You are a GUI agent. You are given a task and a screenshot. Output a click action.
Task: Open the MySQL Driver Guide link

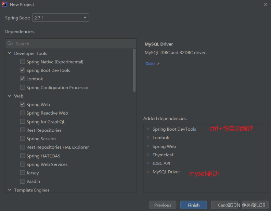coord(150,64)
